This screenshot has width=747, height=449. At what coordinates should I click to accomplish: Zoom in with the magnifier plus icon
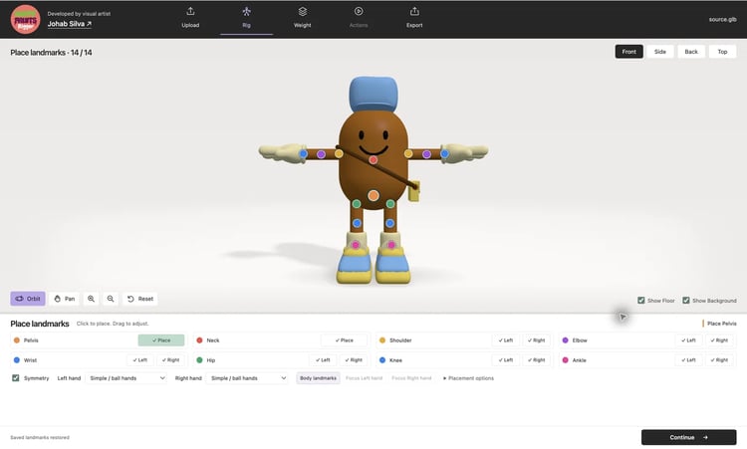(91, 299)
